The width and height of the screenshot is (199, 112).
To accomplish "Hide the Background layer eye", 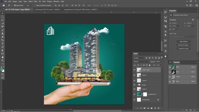I will (134, 100).
